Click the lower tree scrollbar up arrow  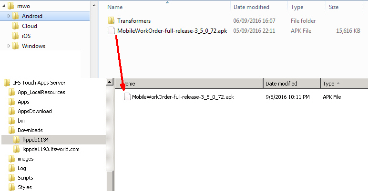coord(109,82)
